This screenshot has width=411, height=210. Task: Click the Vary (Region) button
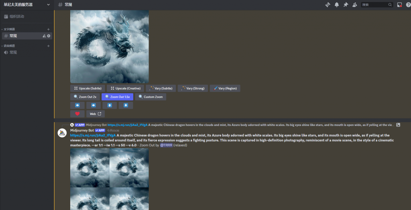(x=225, y=88)
